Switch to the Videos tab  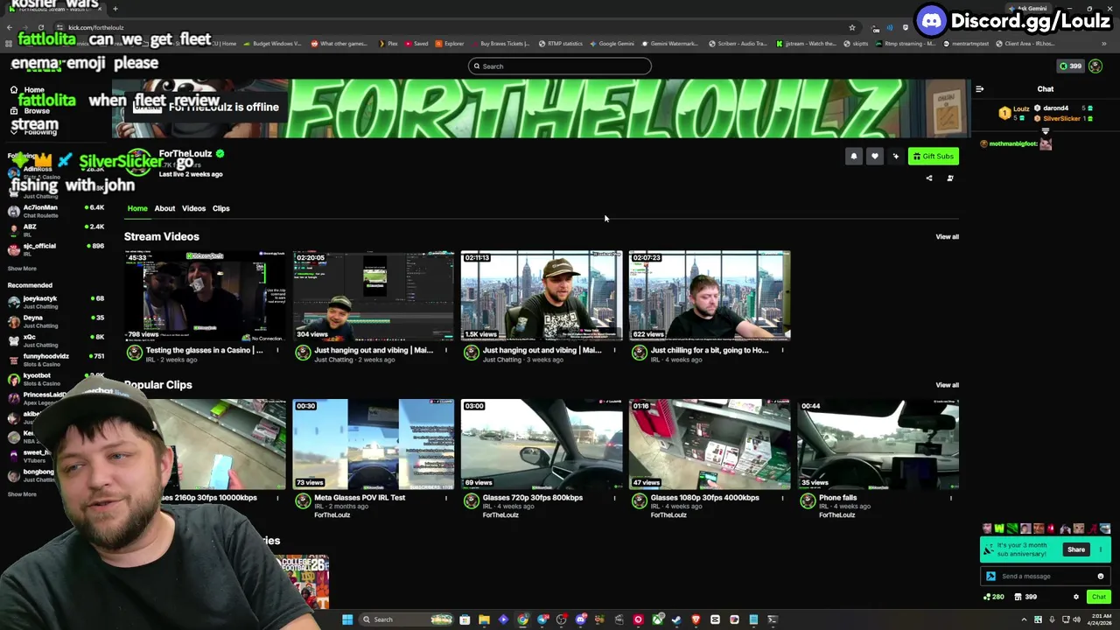tap(193, 208)
